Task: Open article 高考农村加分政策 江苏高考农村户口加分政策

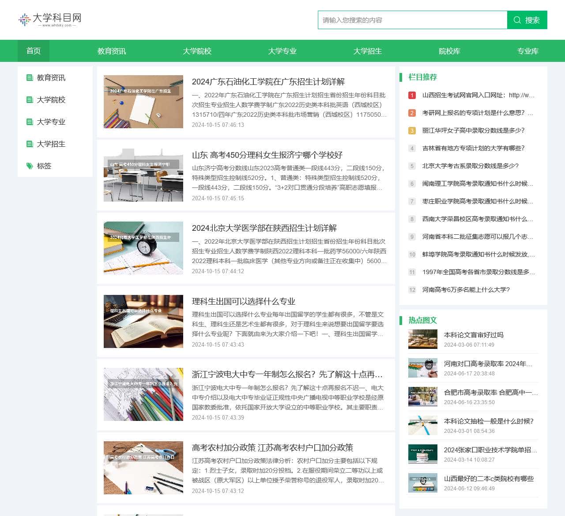Action: (x=272, y=448)
